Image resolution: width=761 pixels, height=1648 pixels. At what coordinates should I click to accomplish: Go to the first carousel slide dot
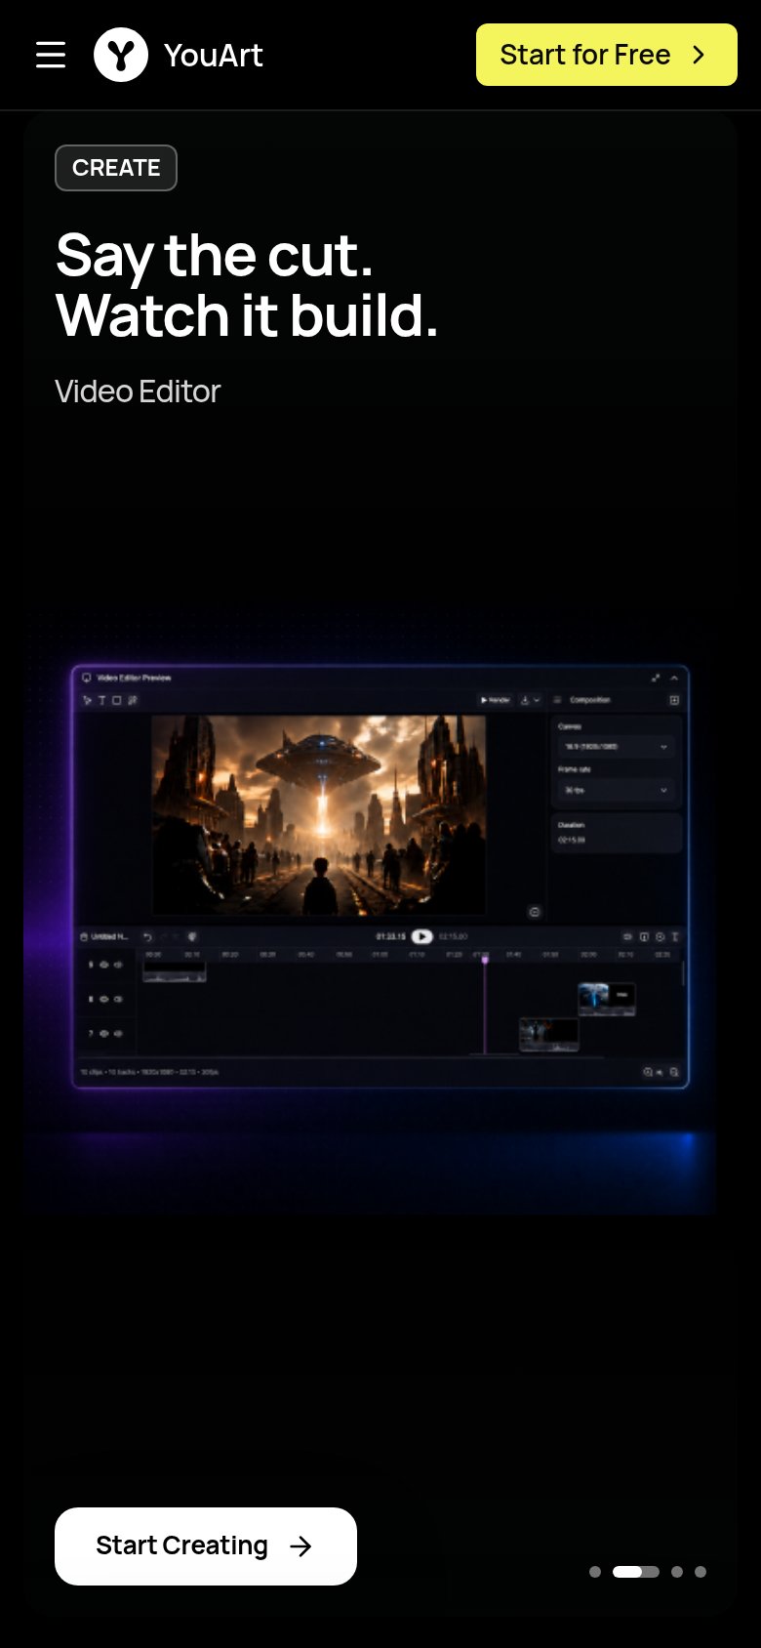(x=595, y=1572)
